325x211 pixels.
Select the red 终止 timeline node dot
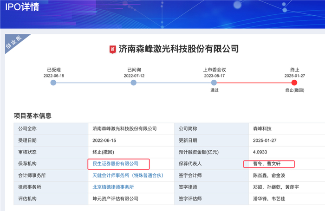click(294, 83)
